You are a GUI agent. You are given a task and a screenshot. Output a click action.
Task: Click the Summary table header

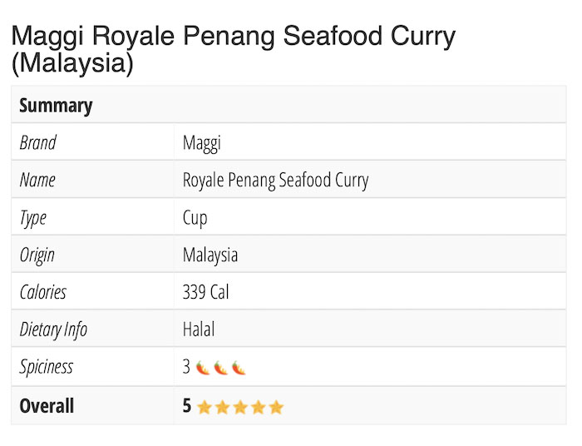(x=56, y=106)
